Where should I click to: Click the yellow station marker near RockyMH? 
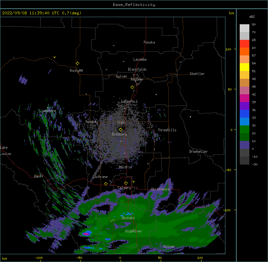[77, 63]
